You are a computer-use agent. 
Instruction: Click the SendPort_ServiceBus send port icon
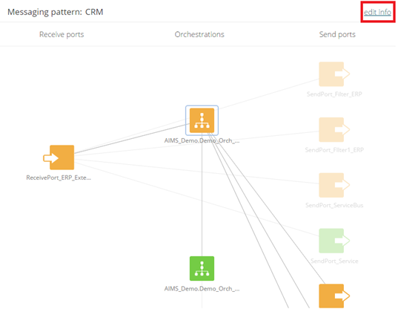(334, 185)
